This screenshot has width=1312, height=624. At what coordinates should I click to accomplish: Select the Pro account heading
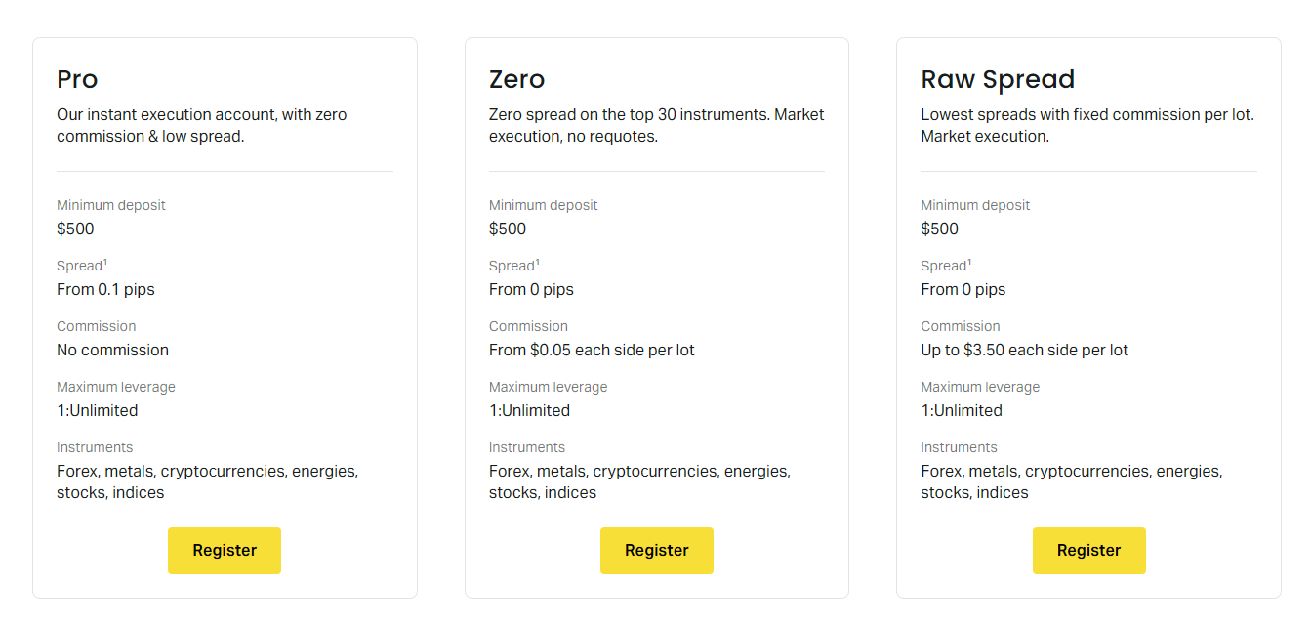pos(77,79)
